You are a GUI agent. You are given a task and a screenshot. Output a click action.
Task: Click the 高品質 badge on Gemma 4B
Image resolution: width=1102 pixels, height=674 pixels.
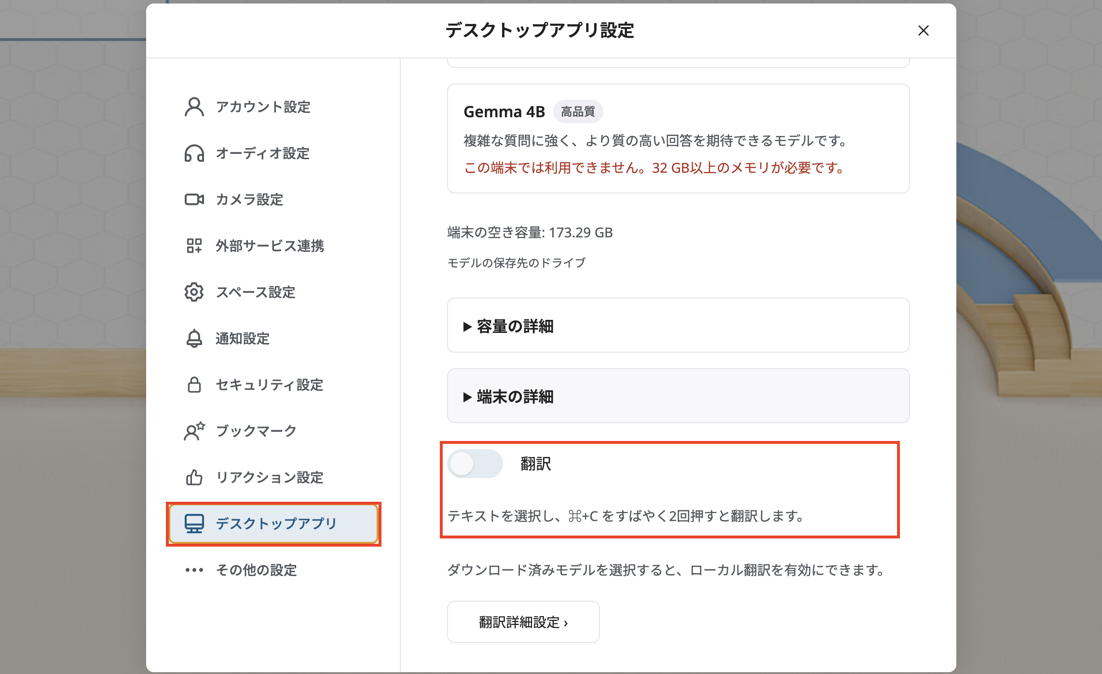[x=578, y=111]
